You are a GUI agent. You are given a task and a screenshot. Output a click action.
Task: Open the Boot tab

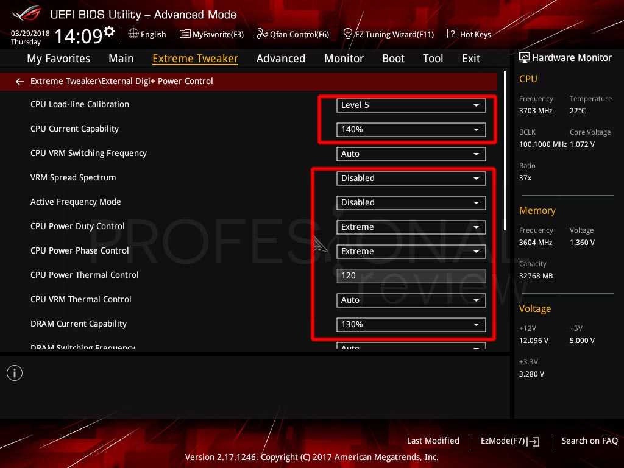(x=393, y=58)
